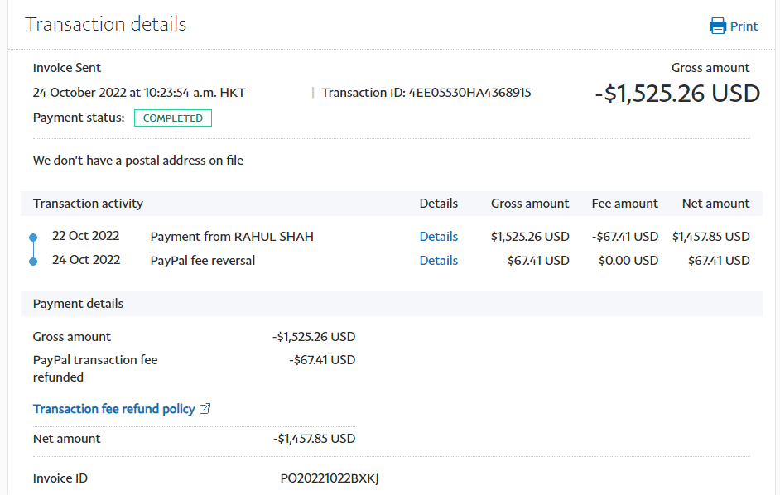This screenshot has width=780, height=495.
Task: Select the PayPal fee reversal row text
Action: pyautogui.click(x=203, y=261)
